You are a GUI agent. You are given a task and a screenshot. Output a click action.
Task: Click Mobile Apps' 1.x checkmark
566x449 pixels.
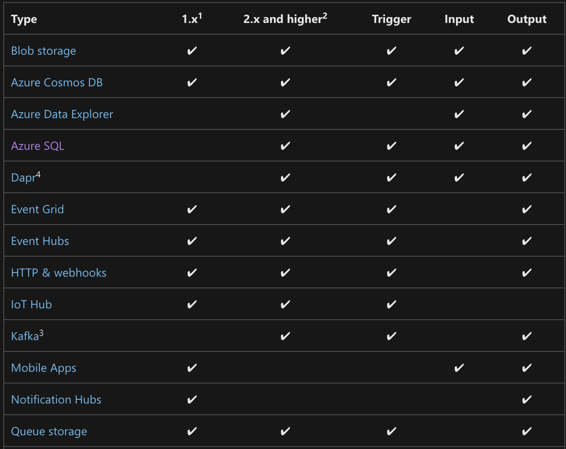[x=192, y=368]
